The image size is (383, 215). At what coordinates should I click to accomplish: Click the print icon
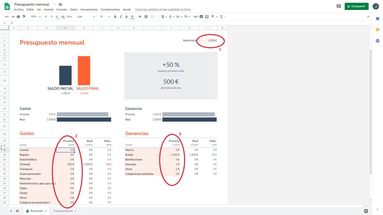(x=18, y=17)
